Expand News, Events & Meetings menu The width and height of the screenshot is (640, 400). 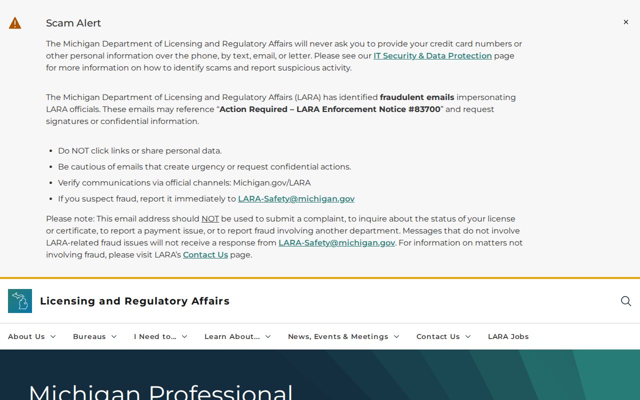343,336
